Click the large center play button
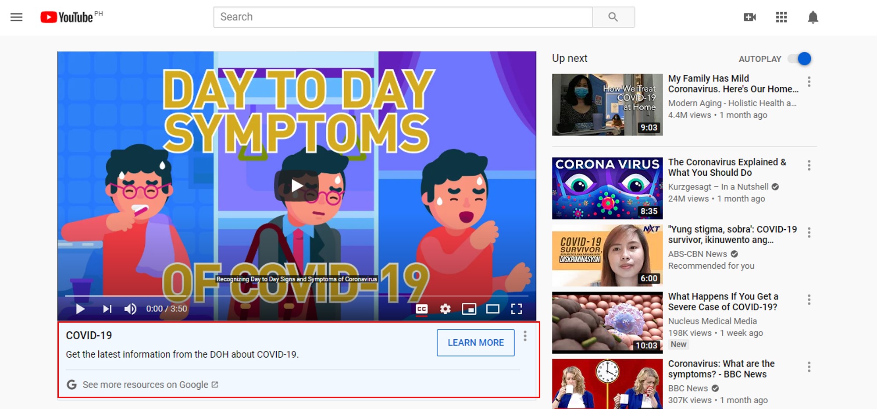This screenshot has width=877, height=409. tap(296, 186)
